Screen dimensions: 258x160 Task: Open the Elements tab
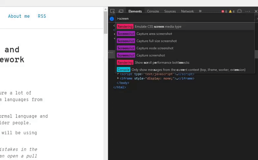pyautogui.click(x=135, y=11)
